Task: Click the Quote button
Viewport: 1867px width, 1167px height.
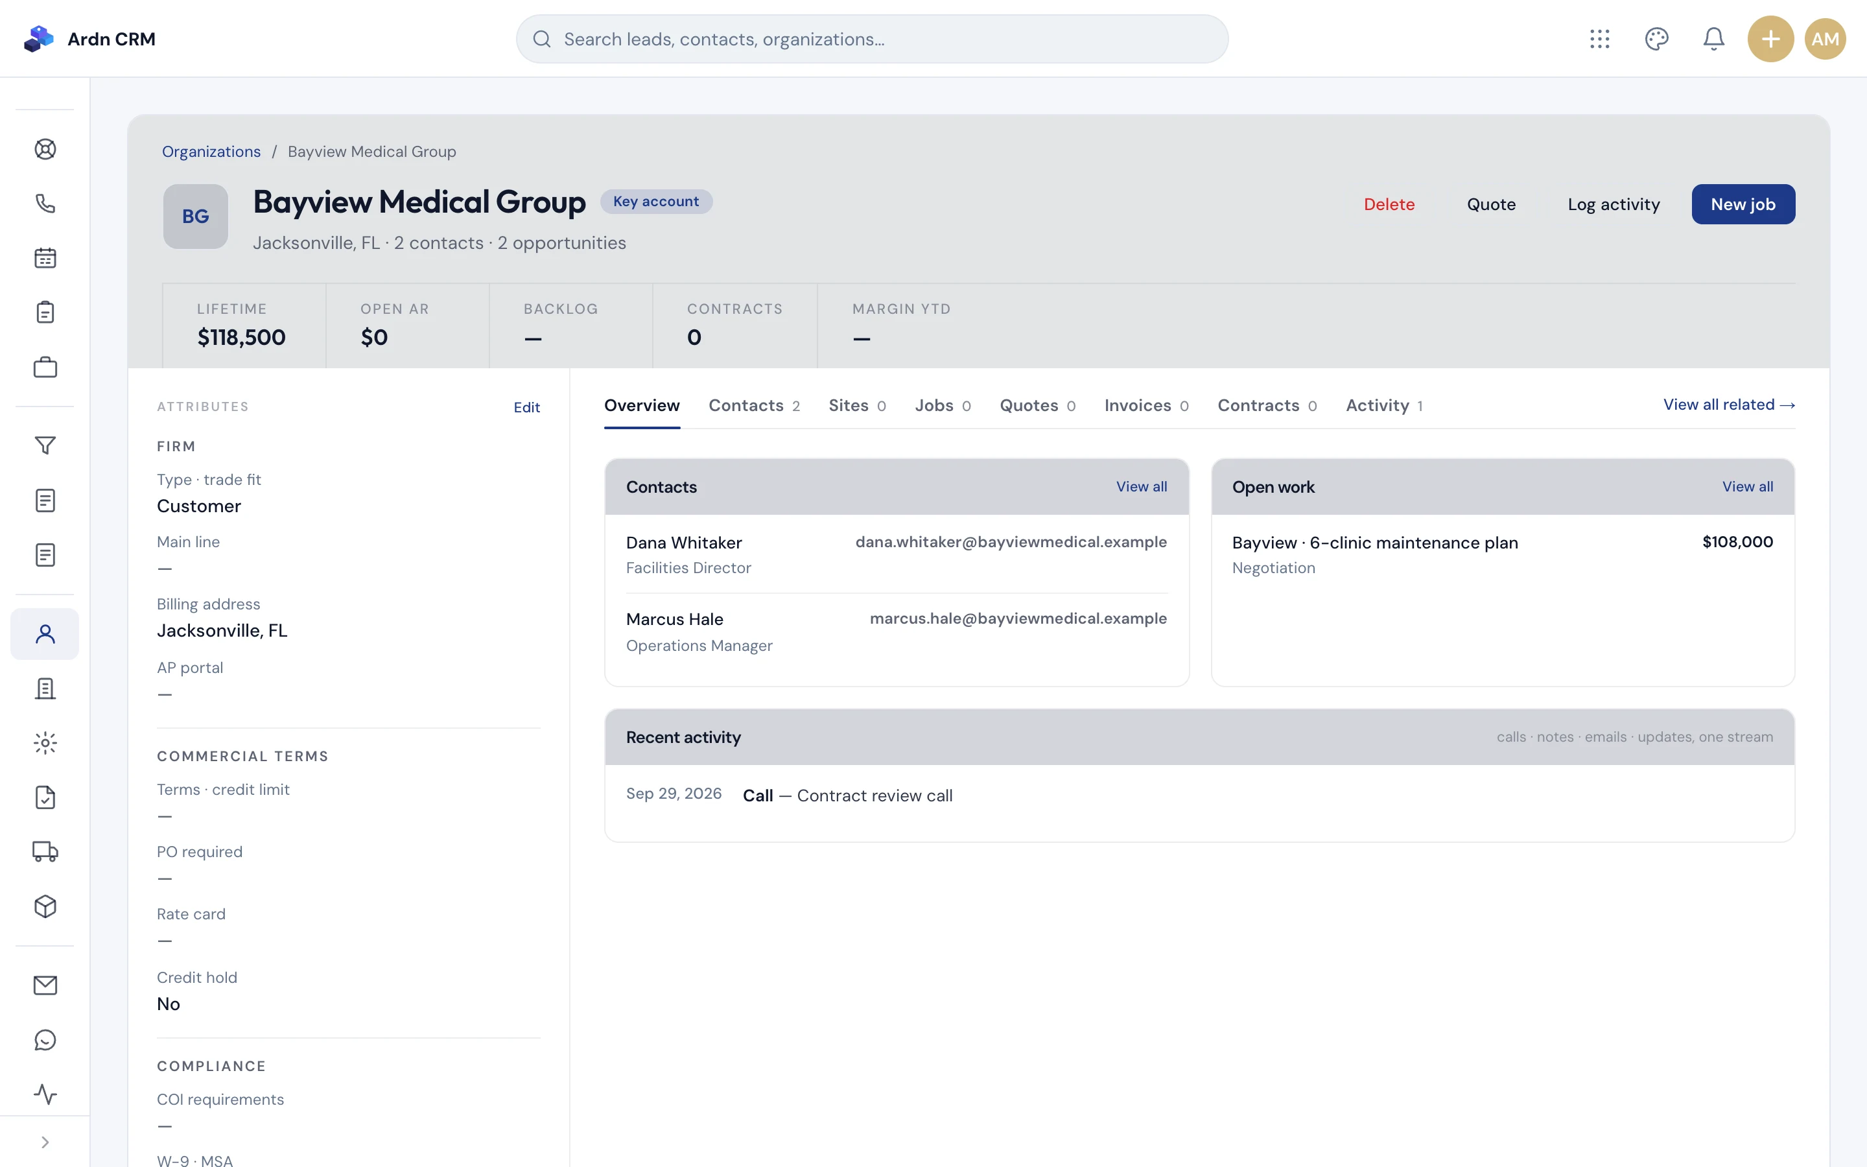Action: coord(1490,204)
